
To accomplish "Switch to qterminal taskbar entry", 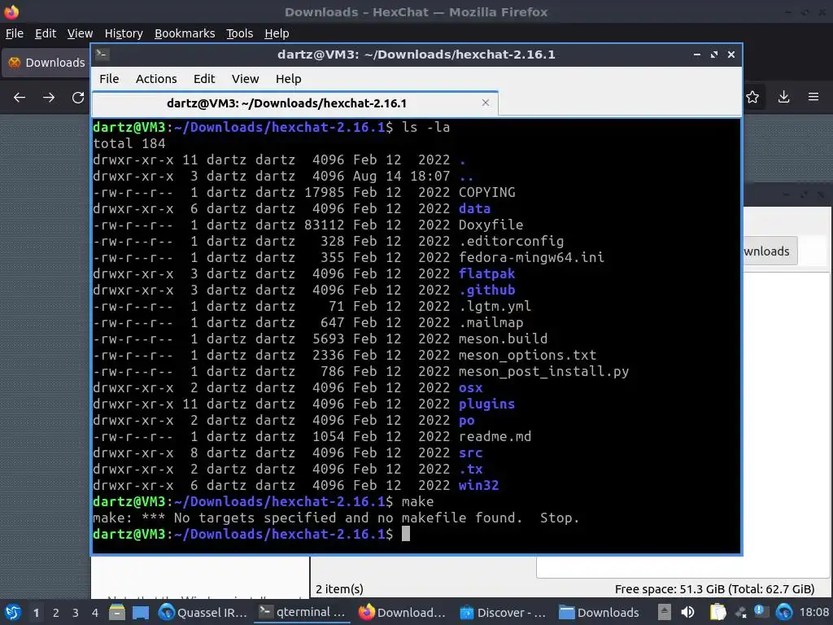I will (x=302, y=612).
